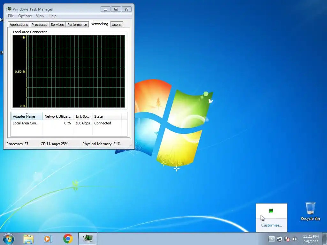Viewport: 327px width, 245px height.
Task: Sort by the State column header
Action: point(107,116)
